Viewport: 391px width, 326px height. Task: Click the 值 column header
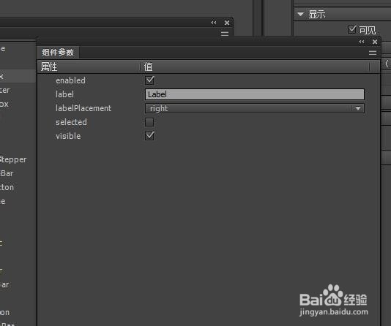[x=254, y=67]
